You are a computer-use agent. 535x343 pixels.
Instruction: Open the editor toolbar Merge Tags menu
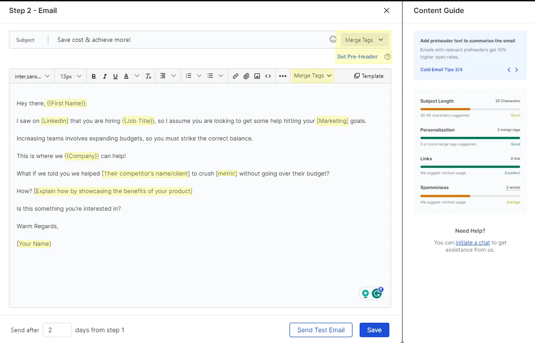tap(312, 76)
